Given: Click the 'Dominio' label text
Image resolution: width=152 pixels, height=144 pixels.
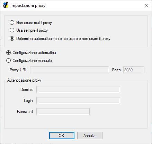Looking at the screenshot, I should (x=27, y=90).
